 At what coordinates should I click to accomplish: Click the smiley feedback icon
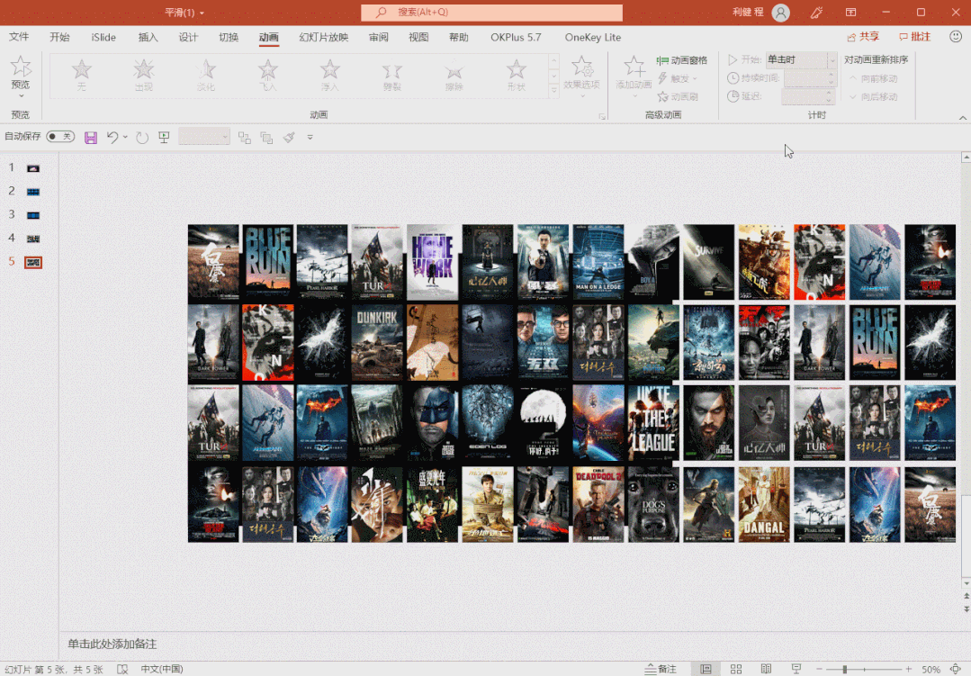click(x=956, y=37)
